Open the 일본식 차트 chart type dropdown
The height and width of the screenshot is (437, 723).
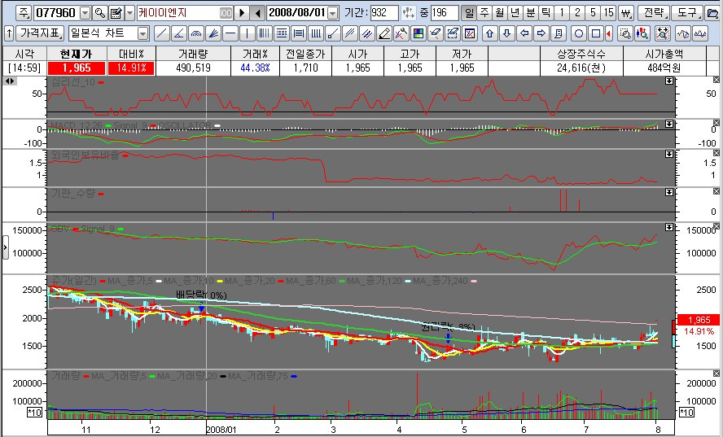[x=143, y=33]
